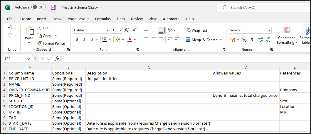Toggle Bold formatting

coord(77,40)
